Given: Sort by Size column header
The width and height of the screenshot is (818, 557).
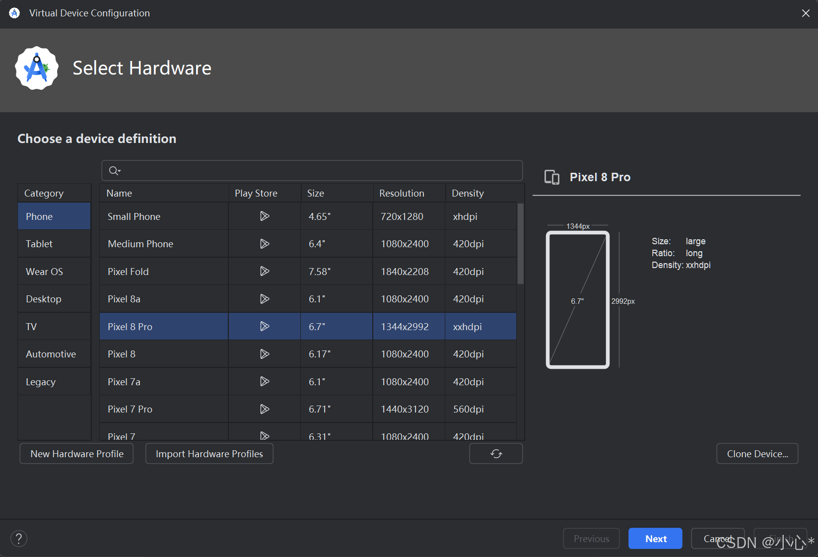Looking at the screenshot, I should tap(337, 193).
